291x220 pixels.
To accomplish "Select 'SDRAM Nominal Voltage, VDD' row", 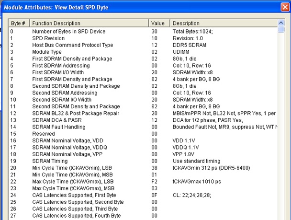I will (143, 140).
